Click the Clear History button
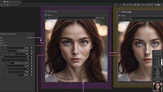This screenshot has width=163, height=92. coord(156,66)
